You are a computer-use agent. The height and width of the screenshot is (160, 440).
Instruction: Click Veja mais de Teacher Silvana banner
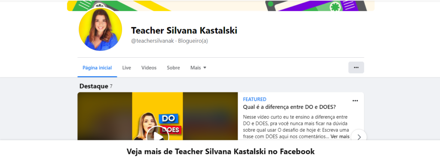(x=220, y=151)
